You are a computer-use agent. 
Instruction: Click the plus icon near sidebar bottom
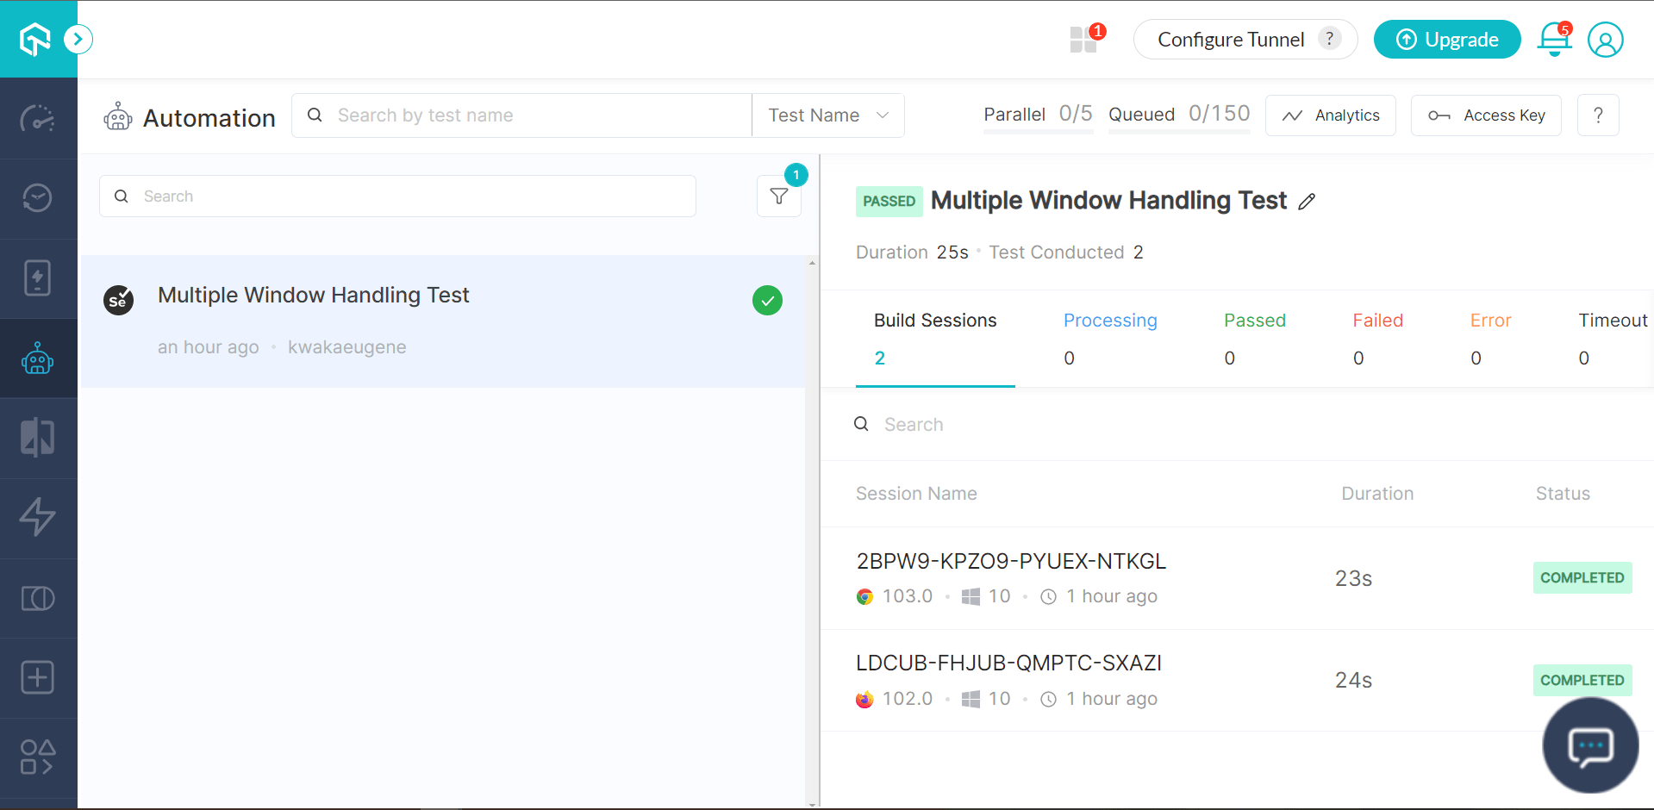pyautogui.click(x=38, y=677)
